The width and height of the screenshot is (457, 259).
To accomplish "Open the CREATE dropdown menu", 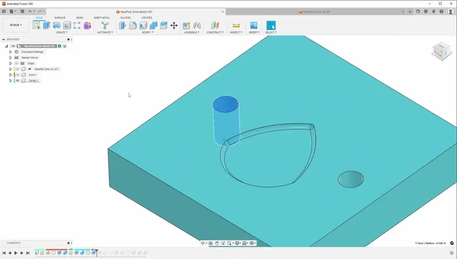I will click(61, 32).
